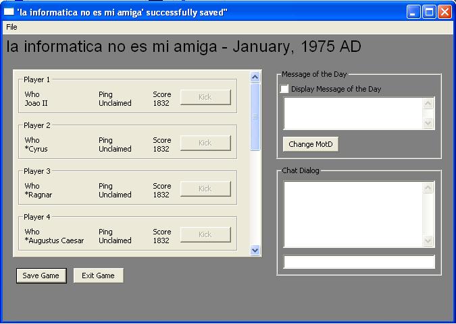Kick Player 1 Joao II
The image size is (456, 324).
pos(205,98)
